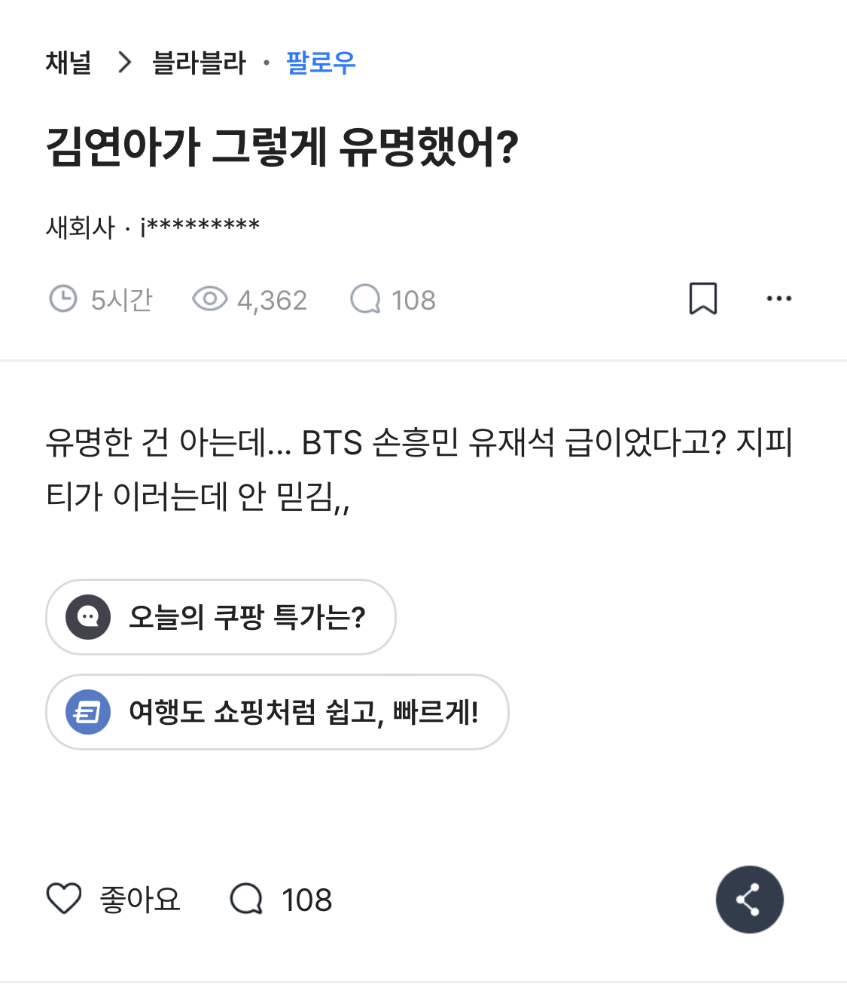
Task: Open the three-dot more options menu
Action: 778,298
